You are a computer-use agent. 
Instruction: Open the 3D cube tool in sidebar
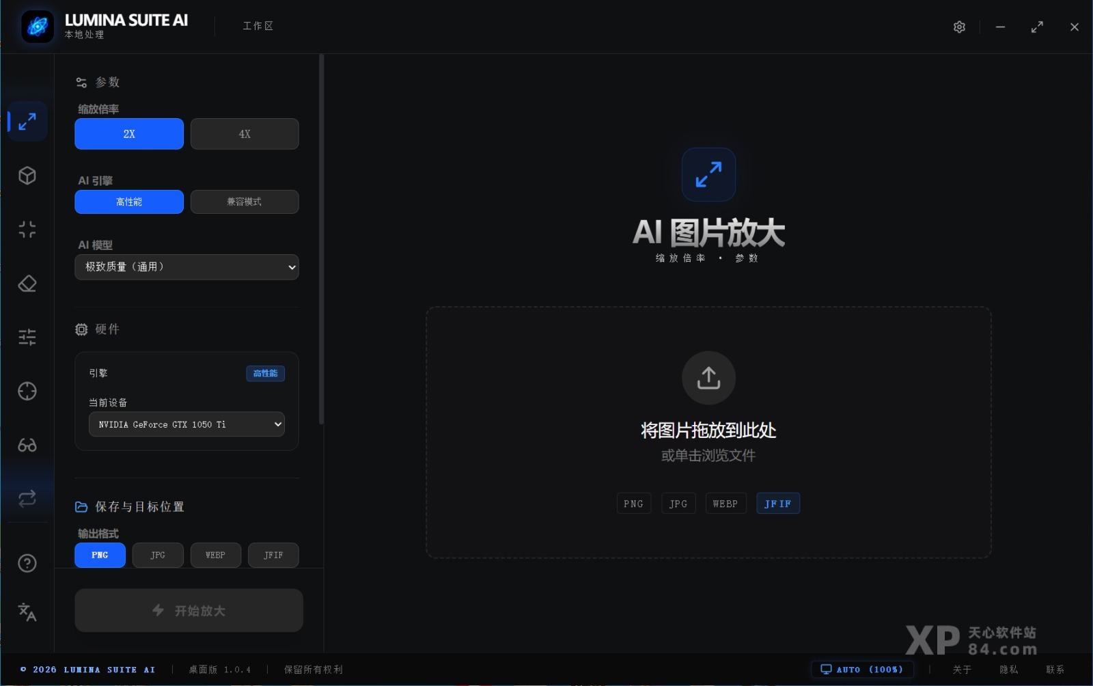point(27,176)
